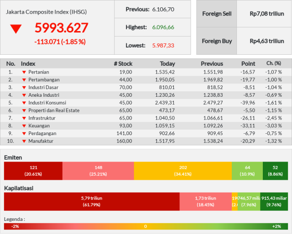Click the Lowest value 5.987,33

[x=163, y=46]
